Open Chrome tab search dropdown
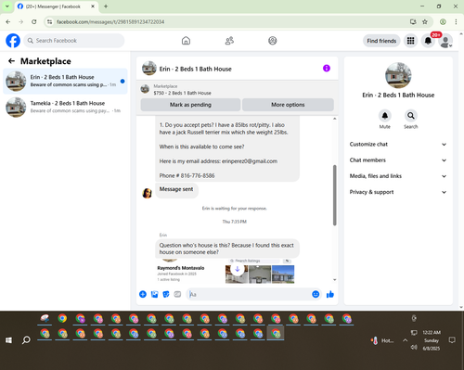Screen dimensions: 464x370 pos(7,6)
